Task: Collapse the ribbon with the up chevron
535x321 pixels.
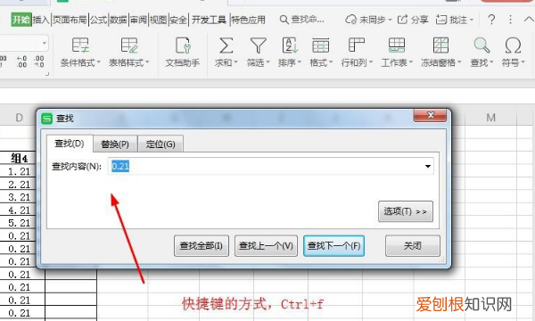Action: tap(529, 19)
